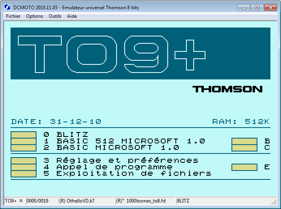
Task: Click the yellow box next to letter C
Action: click(x=244, y=148)
